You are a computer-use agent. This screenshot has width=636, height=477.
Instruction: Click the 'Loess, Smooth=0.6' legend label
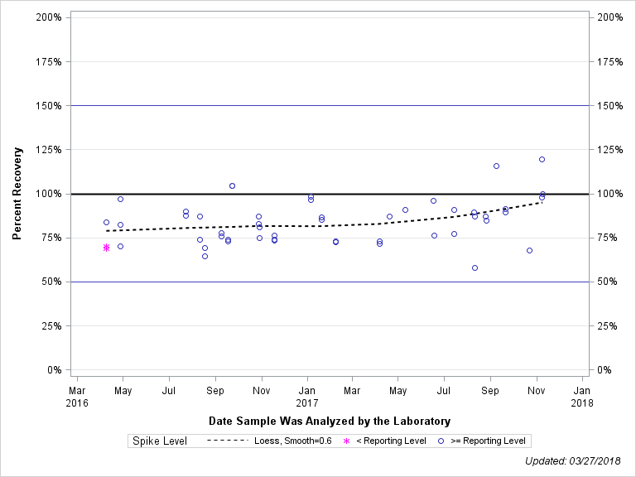point(293,441)
